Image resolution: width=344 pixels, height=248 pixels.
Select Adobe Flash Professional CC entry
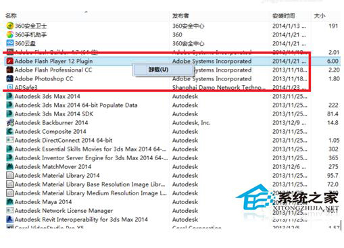(x=53, y=70)
